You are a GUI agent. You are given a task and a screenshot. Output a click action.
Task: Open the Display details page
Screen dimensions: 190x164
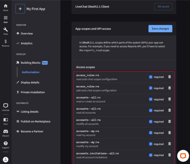pyautogui.click(x=30, y=82)
